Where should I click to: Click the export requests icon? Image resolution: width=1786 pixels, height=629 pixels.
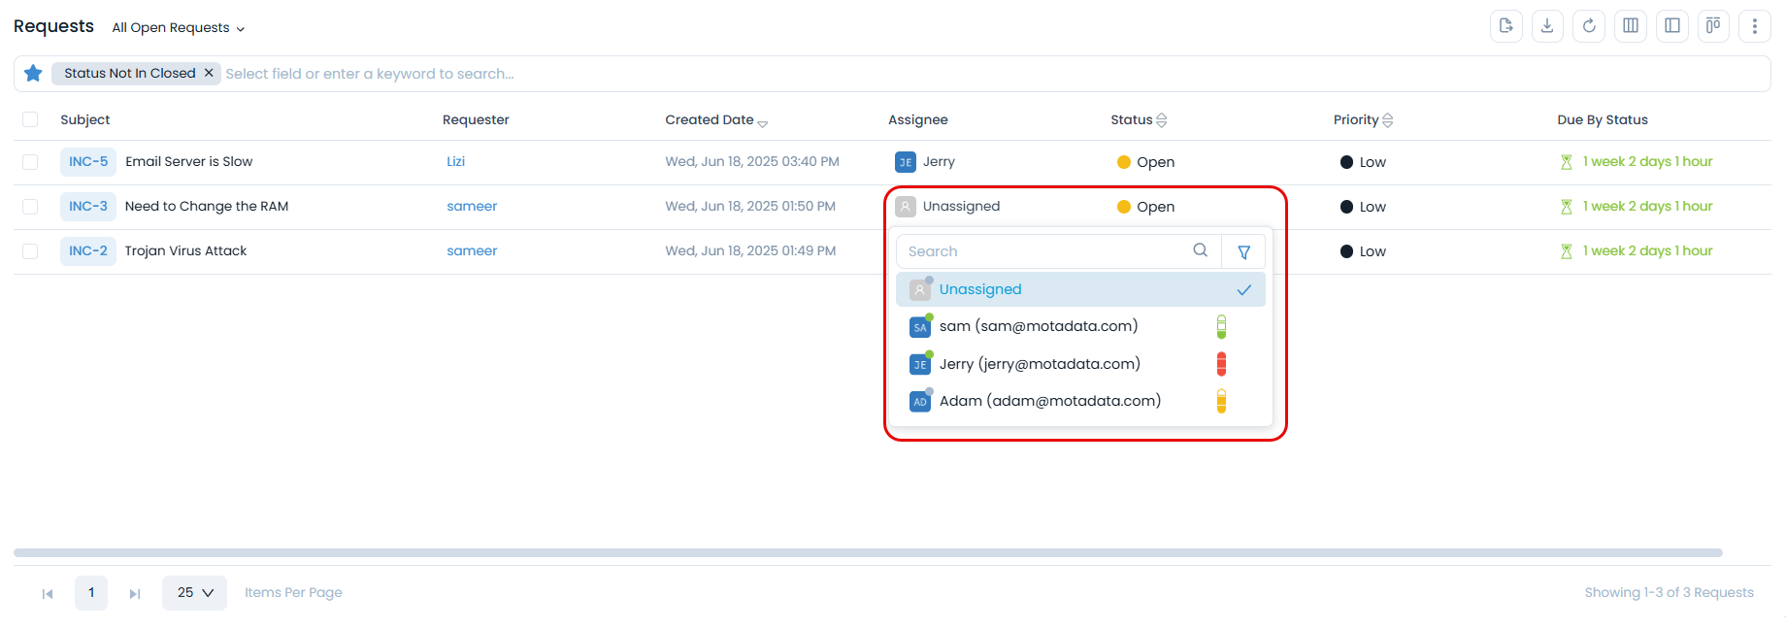tap(1506, 26)
